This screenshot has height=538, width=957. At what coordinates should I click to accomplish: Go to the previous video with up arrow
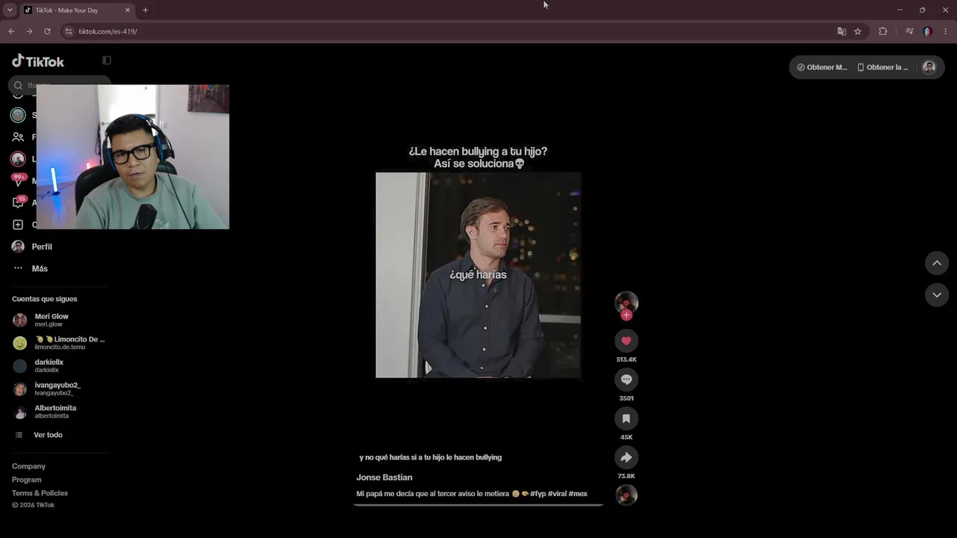click(937, 263)
